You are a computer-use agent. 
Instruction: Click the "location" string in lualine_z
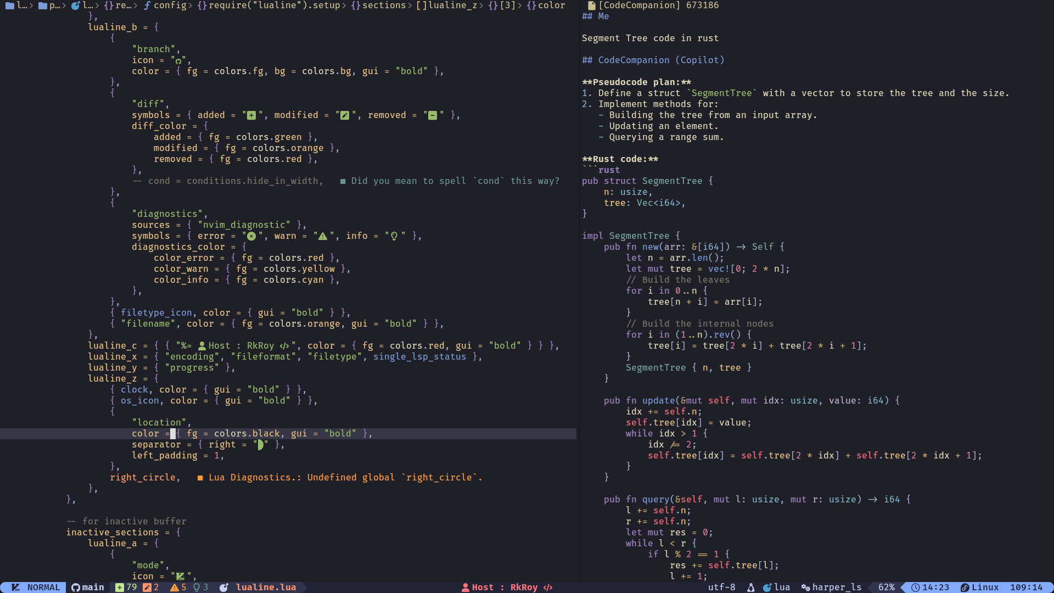pos(159,423)
